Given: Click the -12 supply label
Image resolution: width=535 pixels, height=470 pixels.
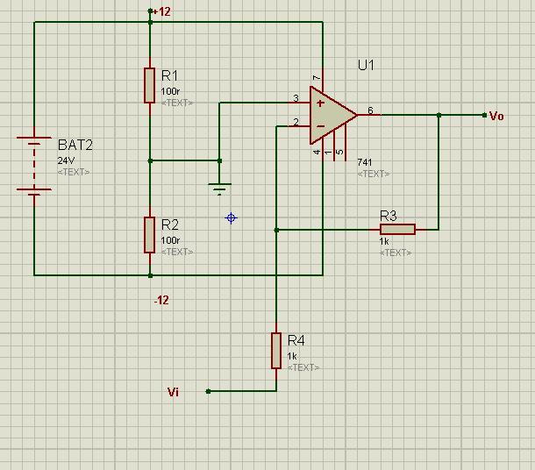Looking at the screenshot, I should point(161,300).
